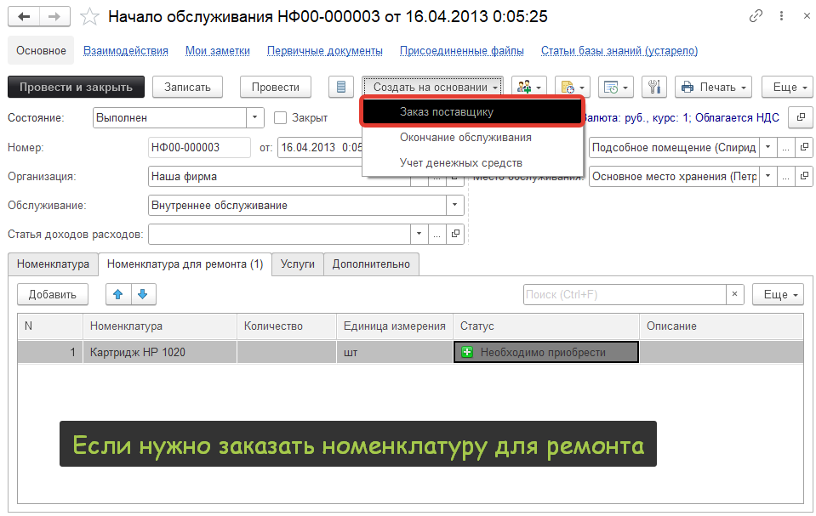
Task: Switch to the Услуги tab
Action: click(x=297, y=264)
